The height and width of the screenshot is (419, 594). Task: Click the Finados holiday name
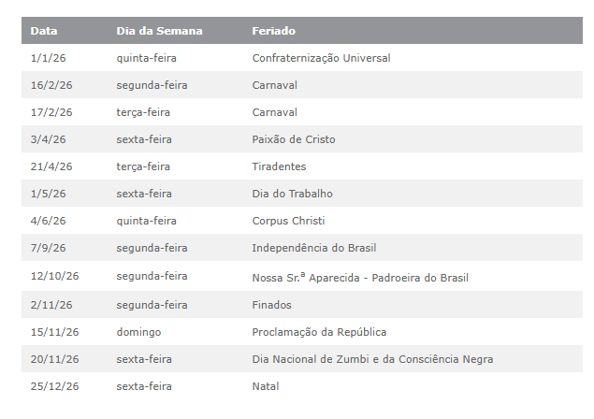[x=271, y=305]
